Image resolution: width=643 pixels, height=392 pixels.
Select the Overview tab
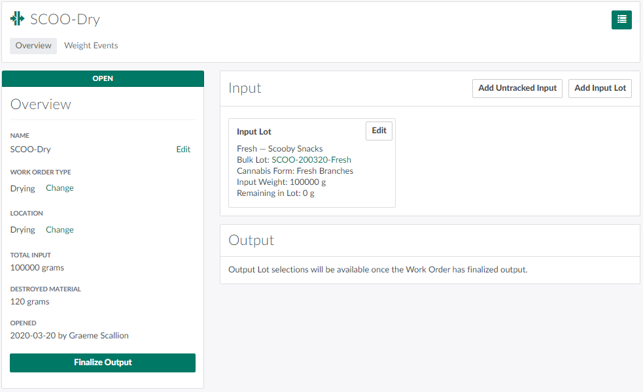pos(33,46)
